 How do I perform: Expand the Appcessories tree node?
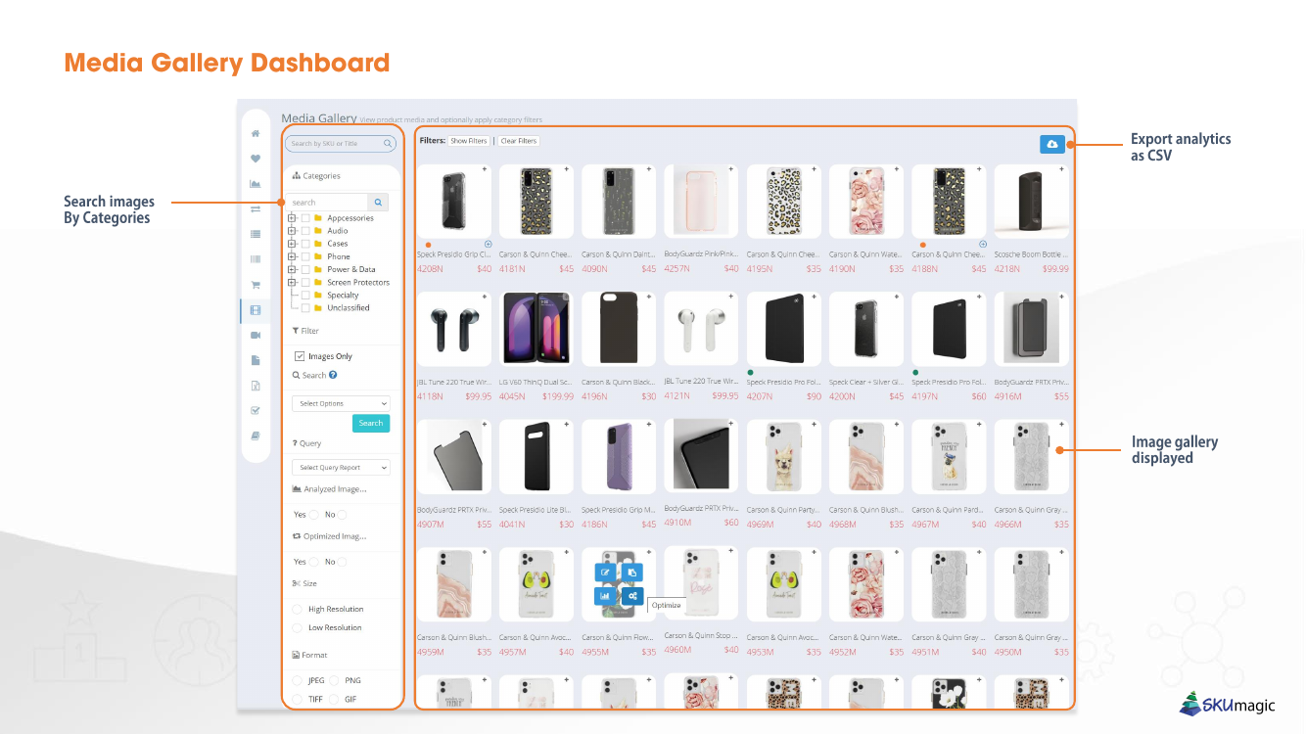293,218
